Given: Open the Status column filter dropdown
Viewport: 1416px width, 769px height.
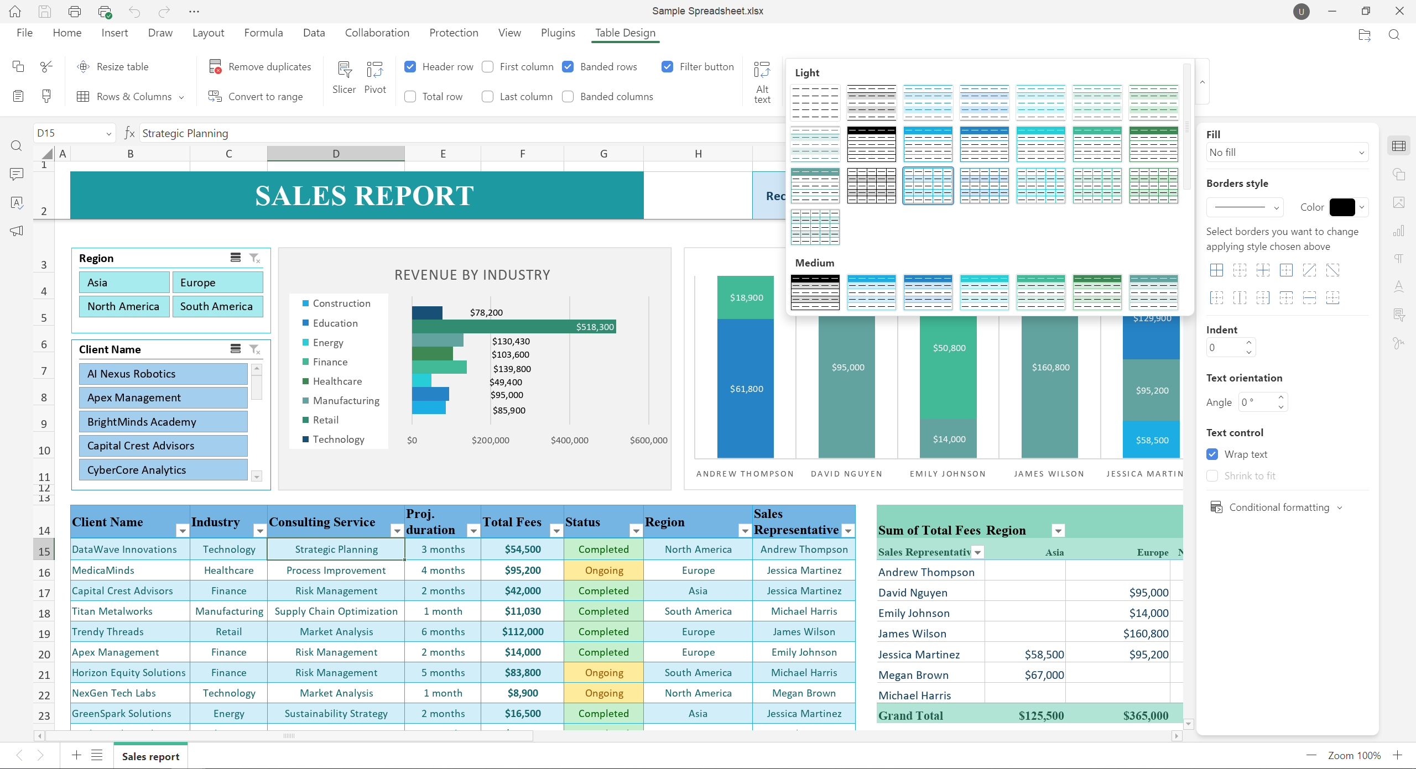Looking at the screenshot, I should [636, 531].
